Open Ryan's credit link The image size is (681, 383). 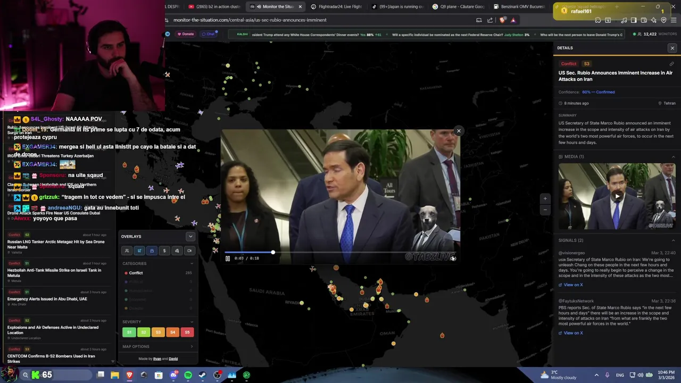[x=157, y=359]
